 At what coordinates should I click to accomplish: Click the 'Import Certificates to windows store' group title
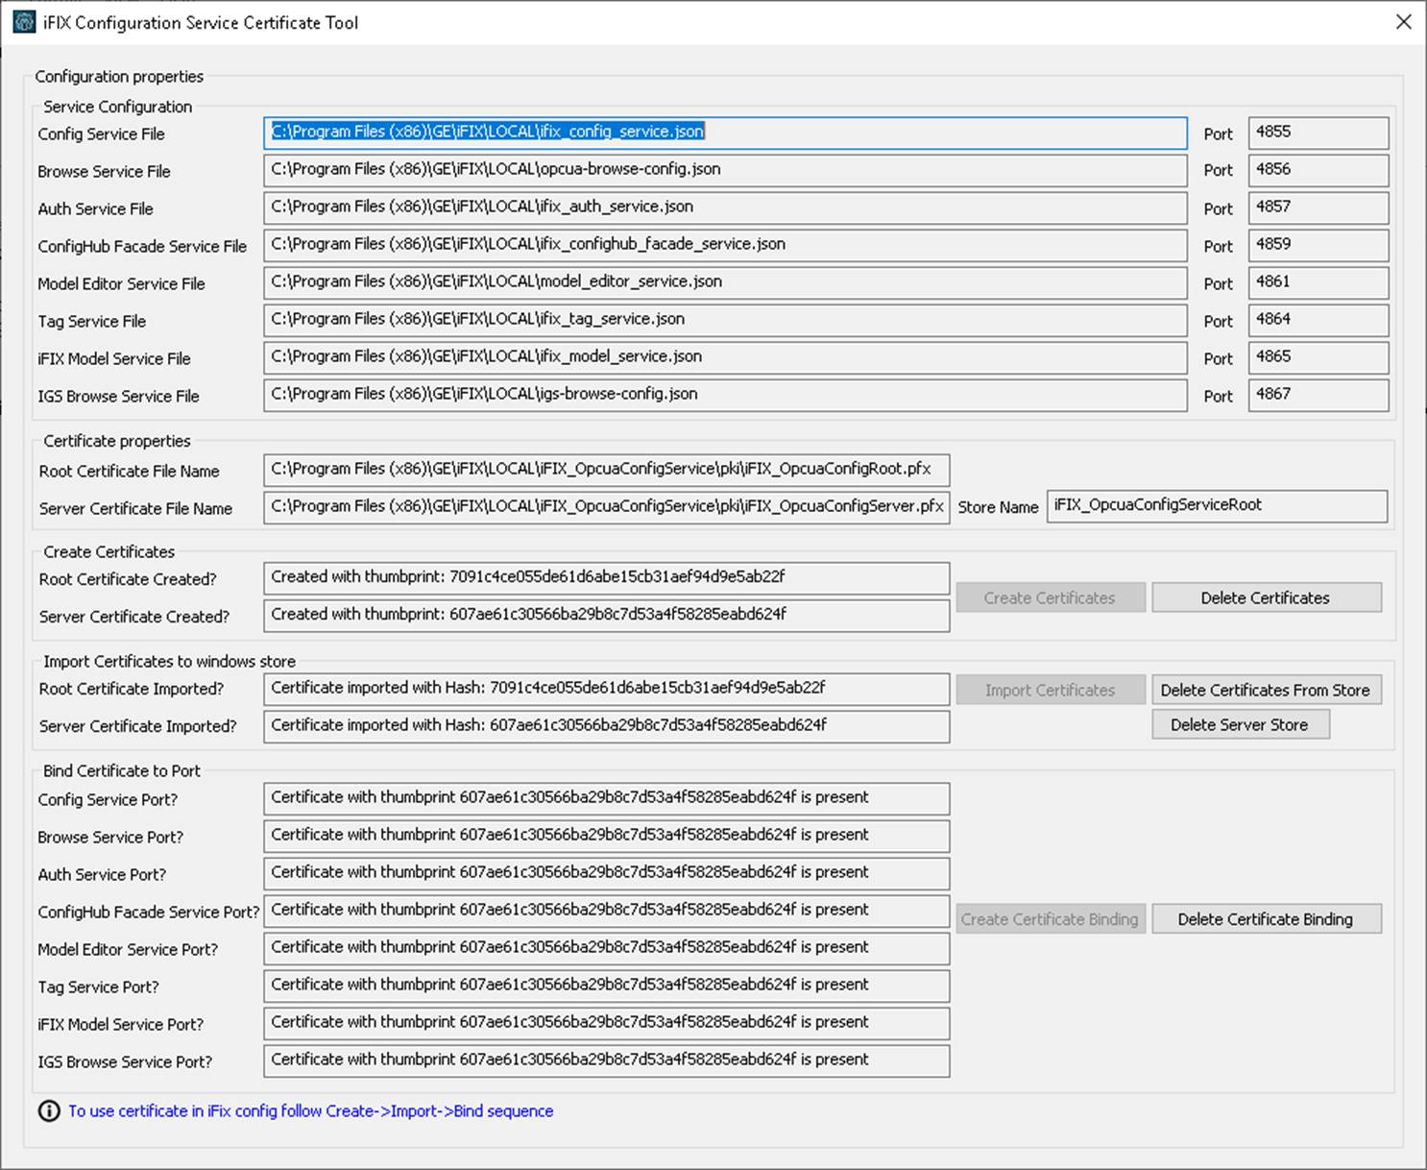click(169, 661)
